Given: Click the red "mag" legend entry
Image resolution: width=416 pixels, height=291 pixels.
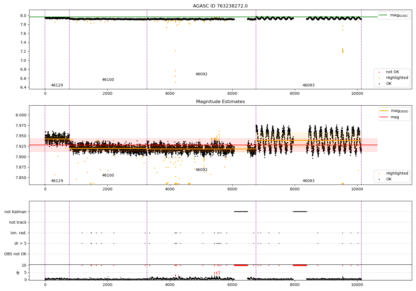Looking at the screenshot, I should pyautogui.click(x=390, y=117).
